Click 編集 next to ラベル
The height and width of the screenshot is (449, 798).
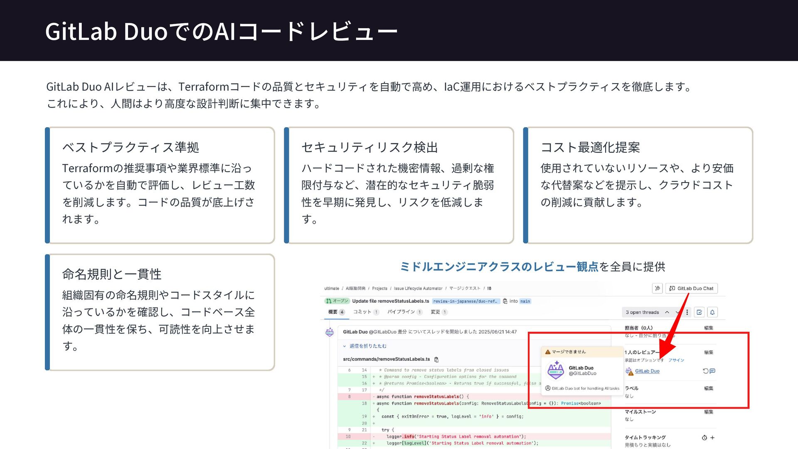[x=709, y=388]
